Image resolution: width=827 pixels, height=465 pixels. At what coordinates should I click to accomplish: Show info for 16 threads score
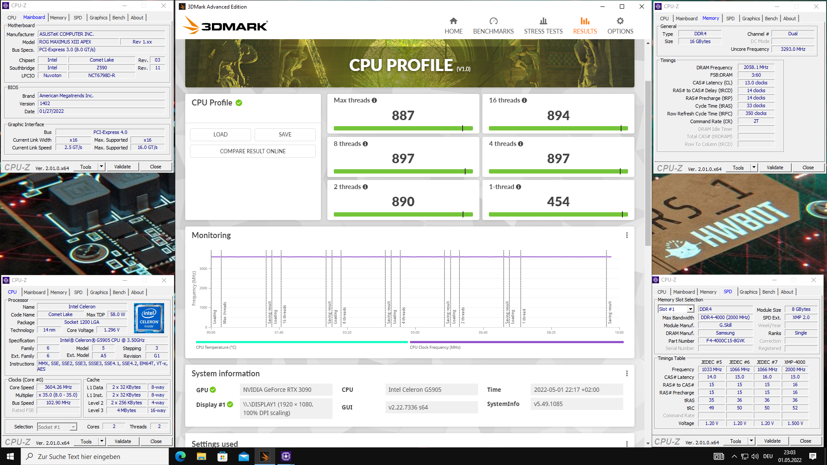tap(524, 100)
